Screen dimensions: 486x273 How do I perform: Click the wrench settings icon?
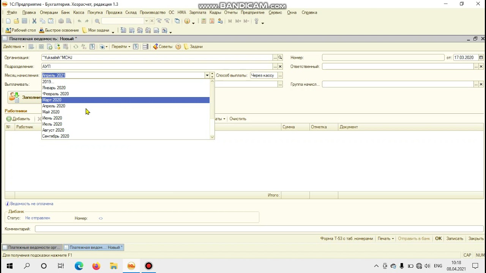pos(257,21)
